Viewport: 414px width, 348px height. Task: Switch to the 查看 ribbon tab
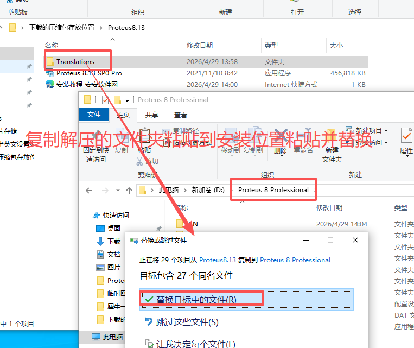point(181,115)
